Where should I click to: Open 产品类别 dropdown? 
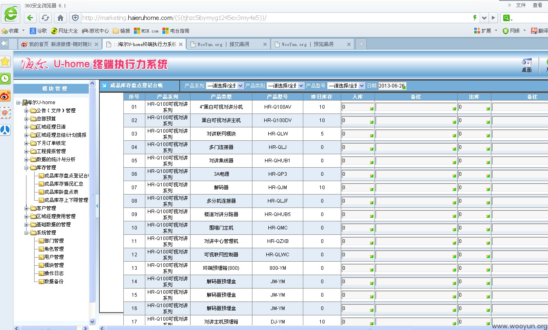click(x=285, y=85)
